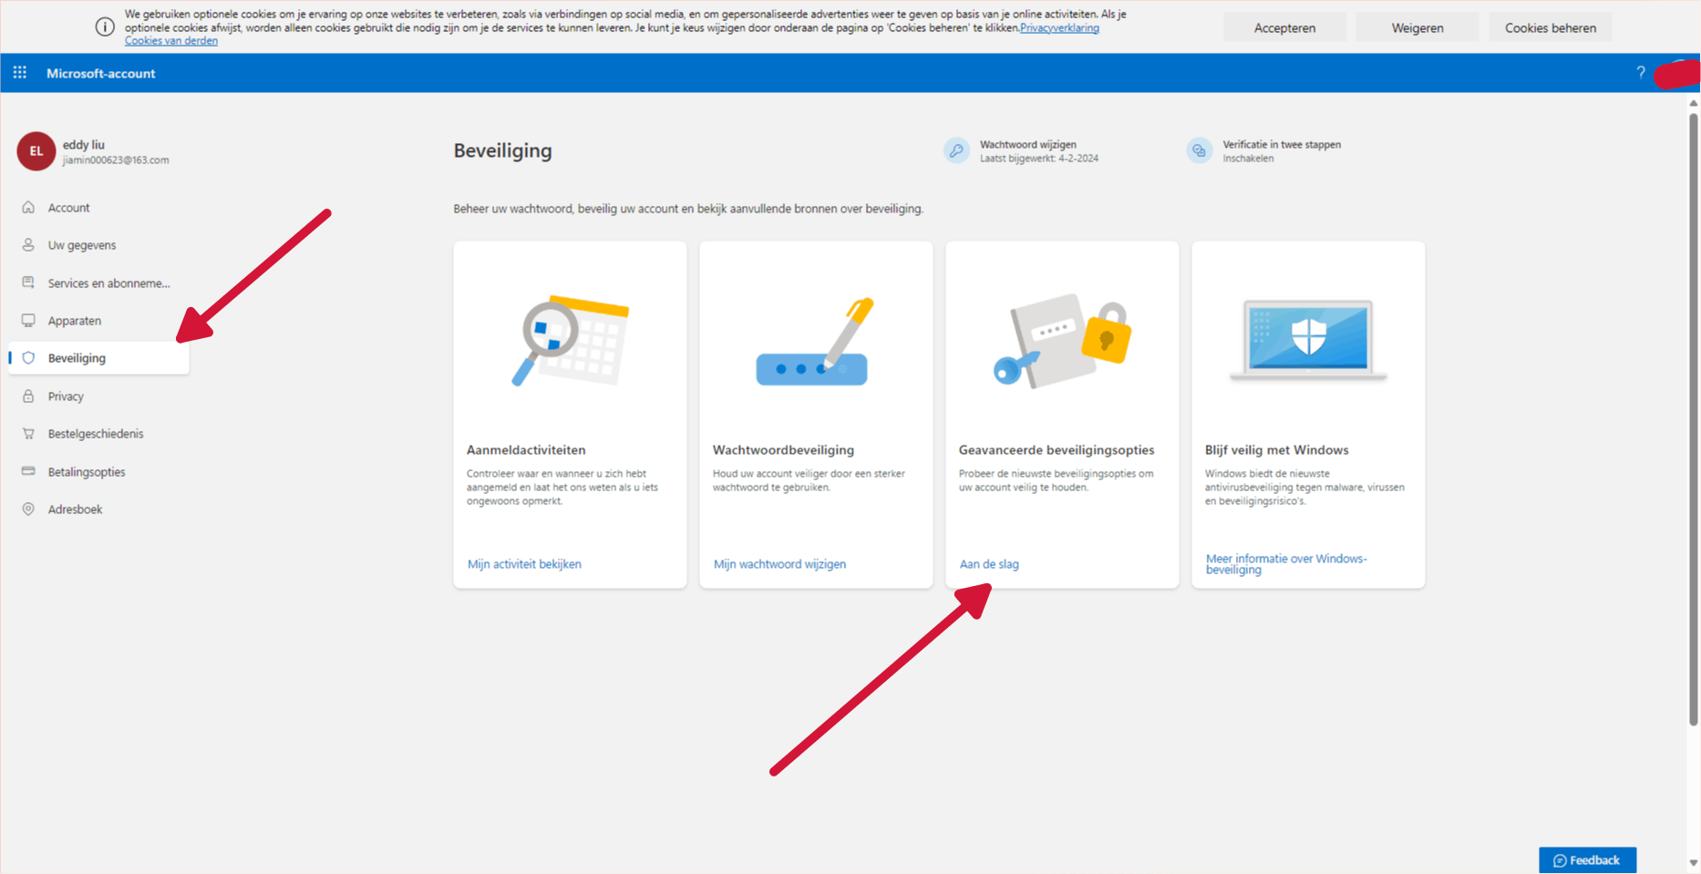The width and height of the screenshot is (1701, 874).
Task: Open Meer informatie over Windows-beveiliging link
Action: (1286, 564)
